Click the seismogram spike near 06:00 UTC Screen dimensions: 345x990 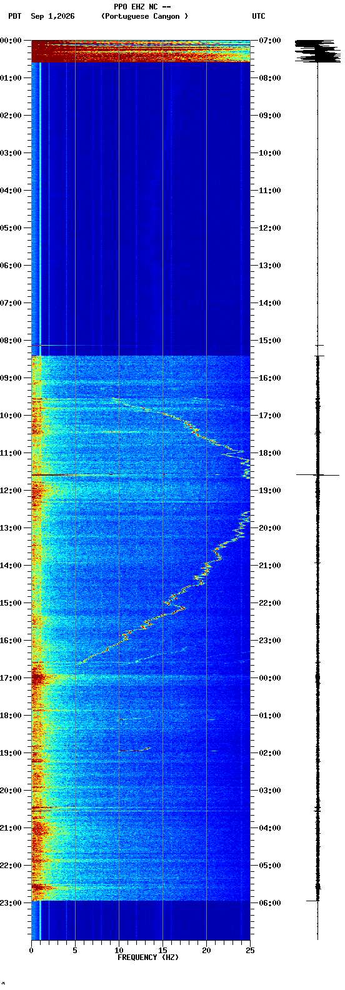[314, 901]
